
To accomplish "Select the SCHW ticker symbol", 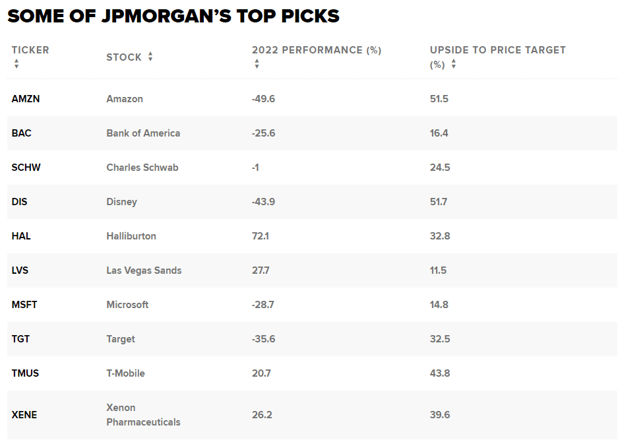I will (x=26, y=168).
